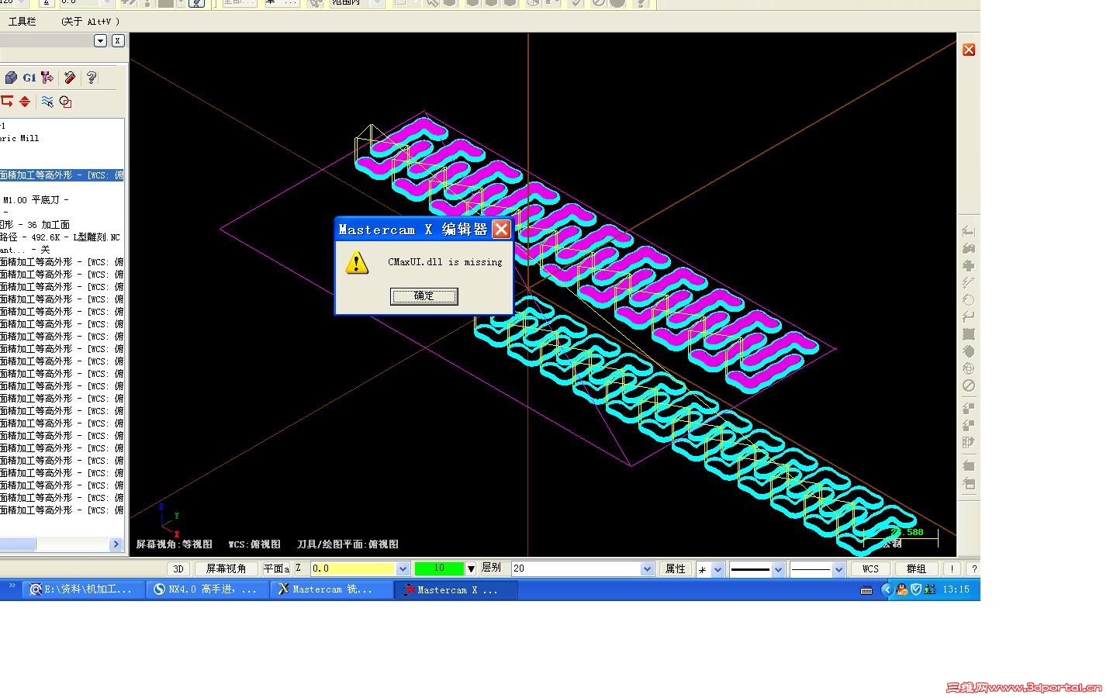1117x698 pixels.
Task: Click the orange X close icon in right toolbar
Action: tap(969, 50)
